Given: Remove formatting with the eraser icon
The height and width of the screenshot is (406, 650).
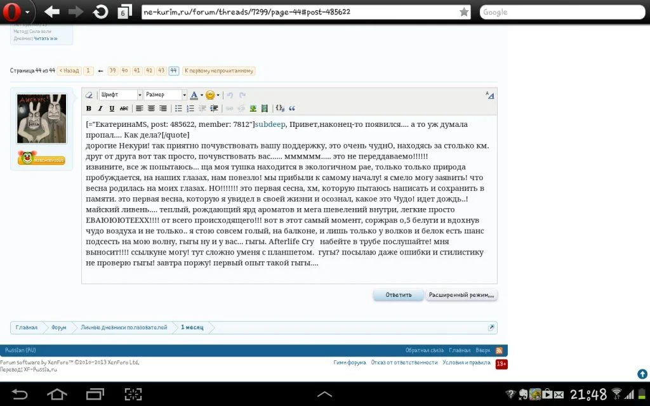Looking at the screenshot, I should (x=89, y=95).
